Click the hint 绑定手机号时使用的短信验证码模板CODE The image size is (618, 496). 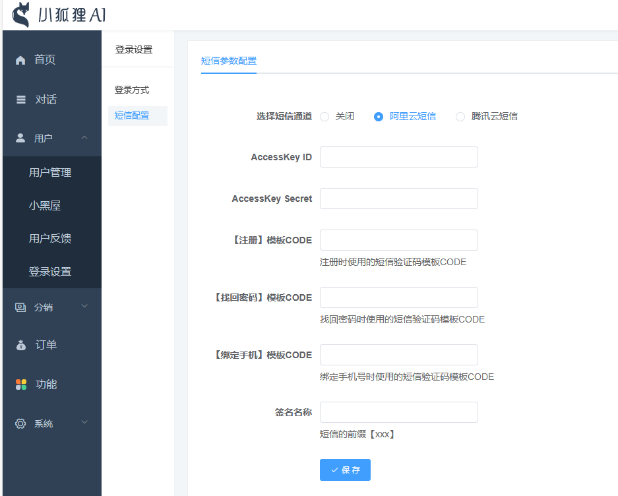[407, 377]
